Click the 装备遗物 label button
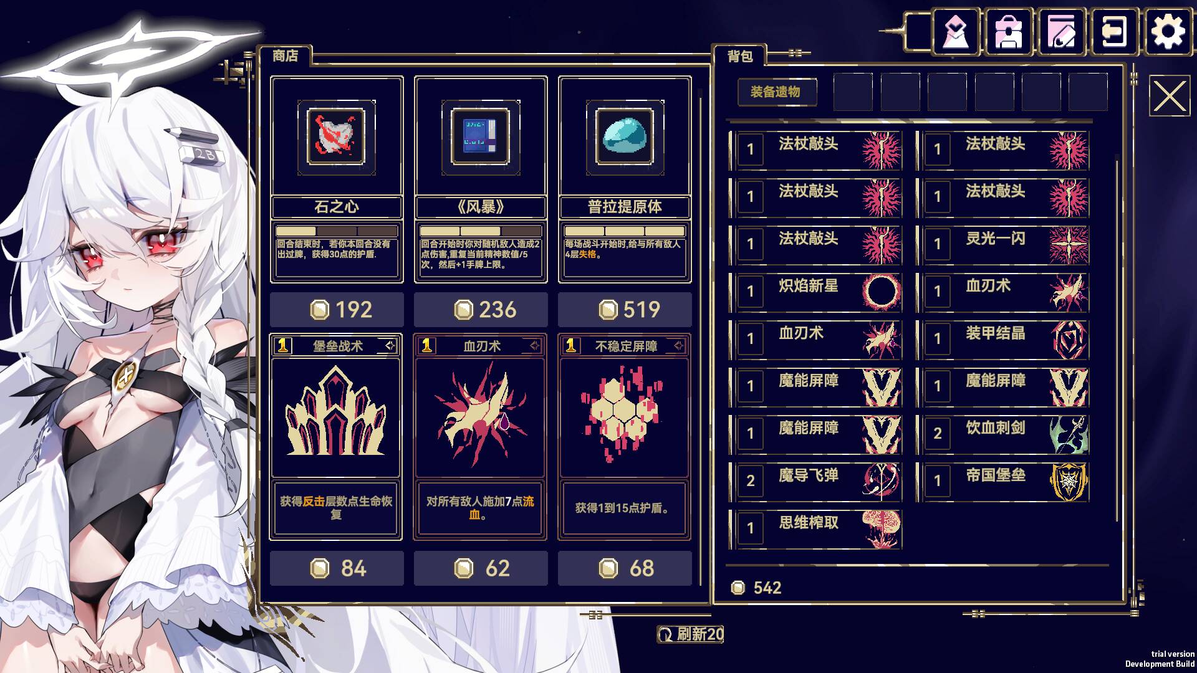Screen dimensions: 1197x673 [x=776, y=92]
